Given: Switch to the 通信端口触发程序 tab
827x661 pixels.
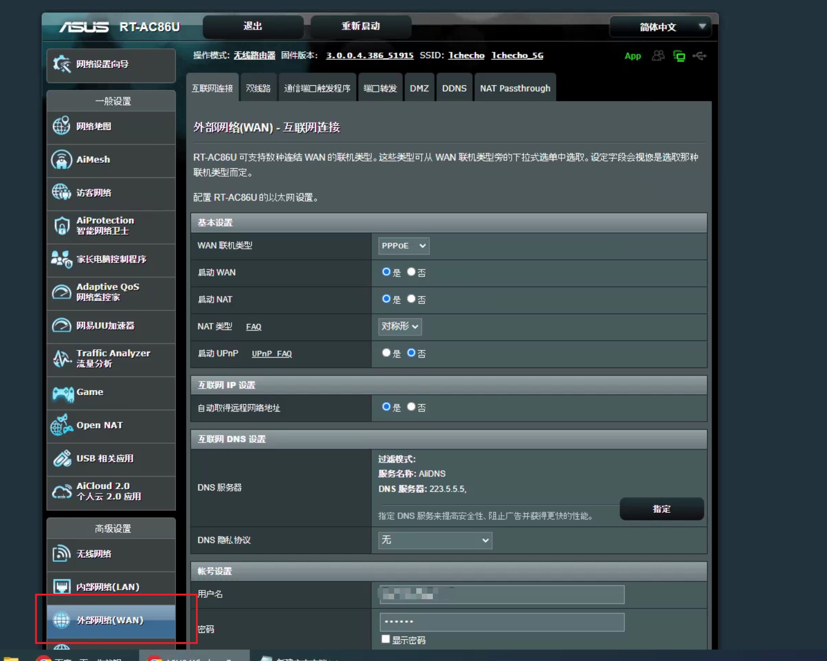Looking at the screenshot, I should tap(317, 88).
